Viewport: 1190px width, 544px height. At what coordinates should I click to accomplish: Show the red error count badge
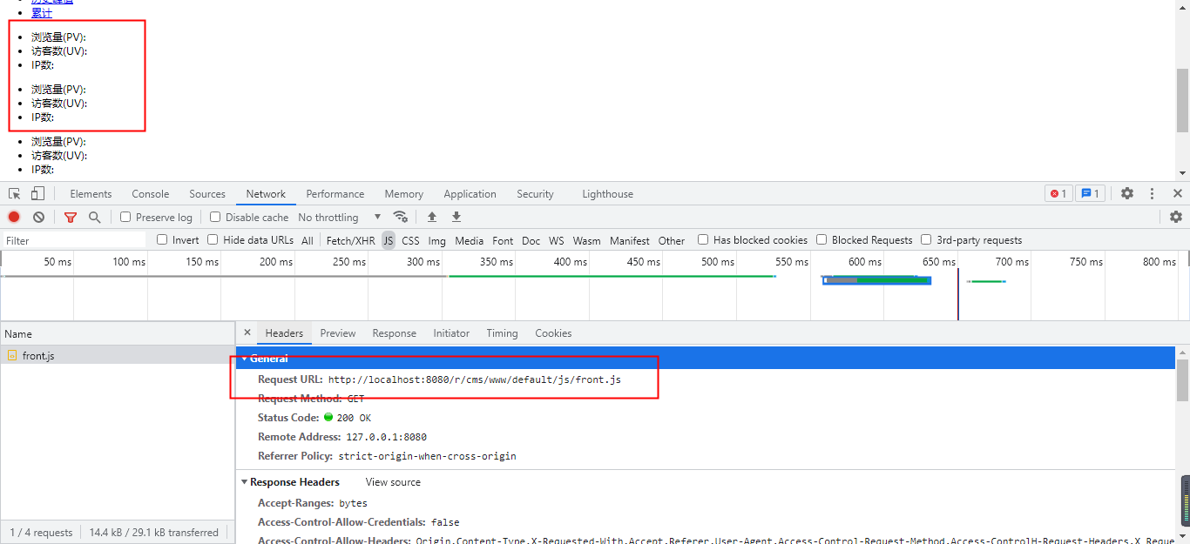pyautogui.click(x=1058, y=194)
